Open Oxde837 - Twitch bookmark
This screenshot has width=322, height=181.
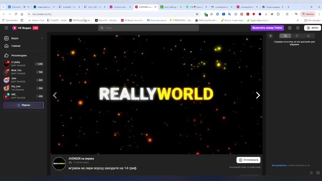pos(57,20)
